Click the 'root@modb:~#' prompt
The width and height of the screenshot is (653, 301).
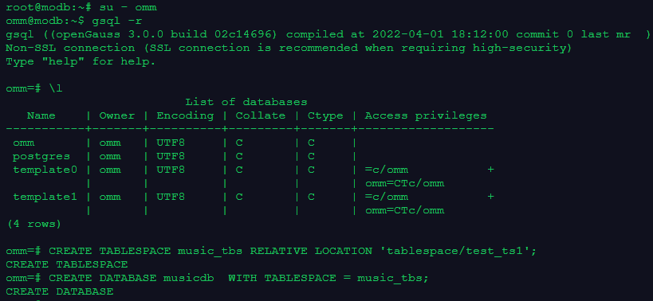[x=49, y=7]
